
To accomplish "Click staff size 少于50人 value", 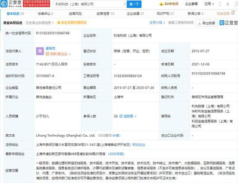I will (42, 116).
